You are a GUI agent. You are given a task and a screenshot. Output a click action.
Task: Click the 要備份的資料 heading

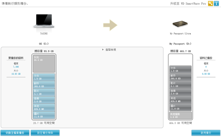pyautogui.click(x=16, y=58)
